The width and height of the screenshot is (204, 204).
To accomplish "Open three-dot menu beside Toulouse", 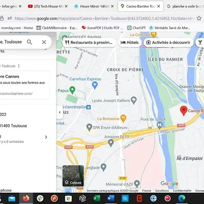I will (x=19, y=66).
